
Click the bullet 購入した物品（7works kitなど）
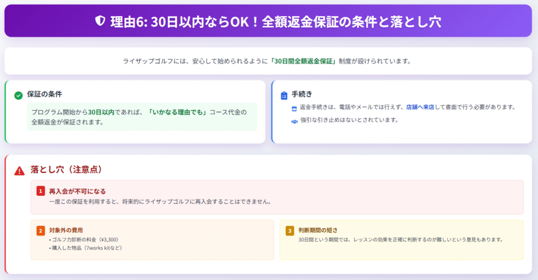tap(87, 248)
